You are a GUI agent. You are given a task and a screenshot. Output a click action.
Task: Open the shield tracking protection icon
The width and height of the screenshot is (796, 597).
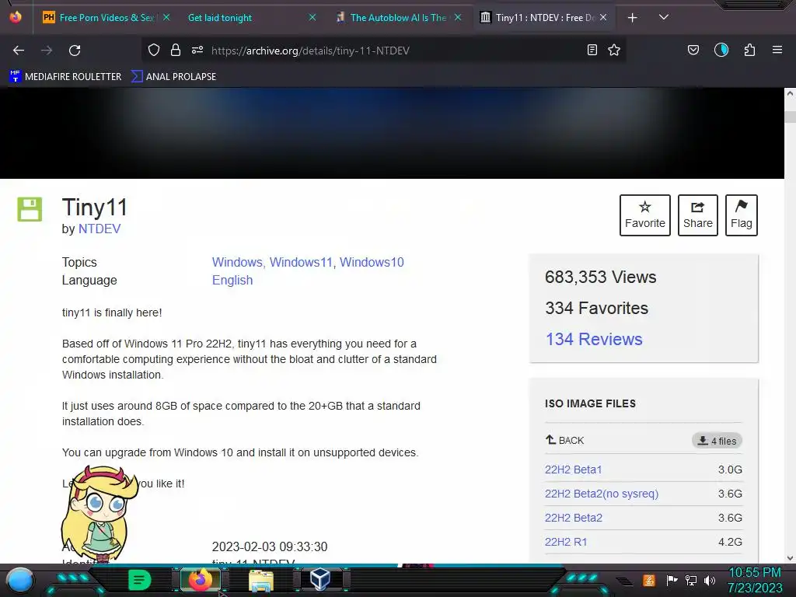coord(154,51)
